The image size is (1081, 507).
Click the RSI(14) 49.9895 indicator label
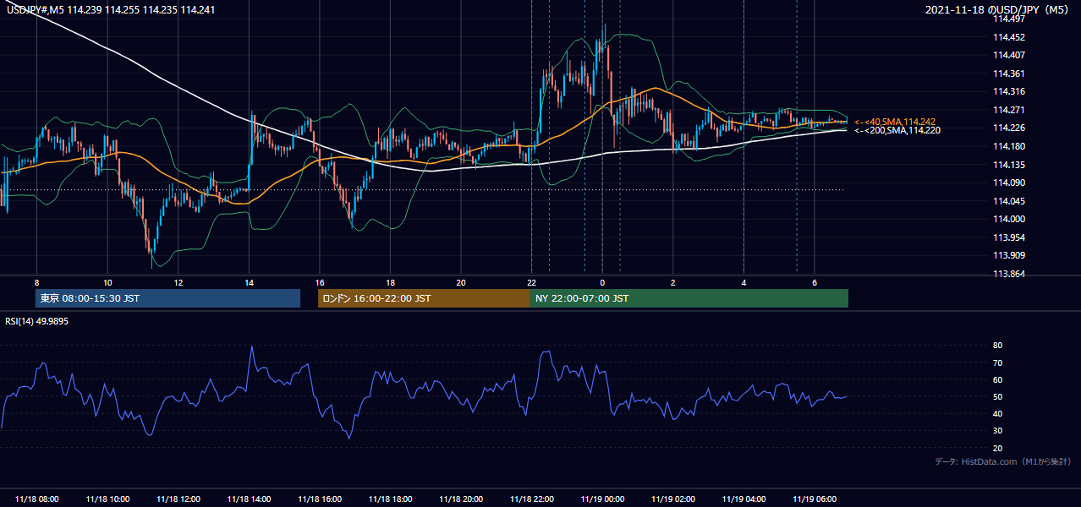point(36,321)
